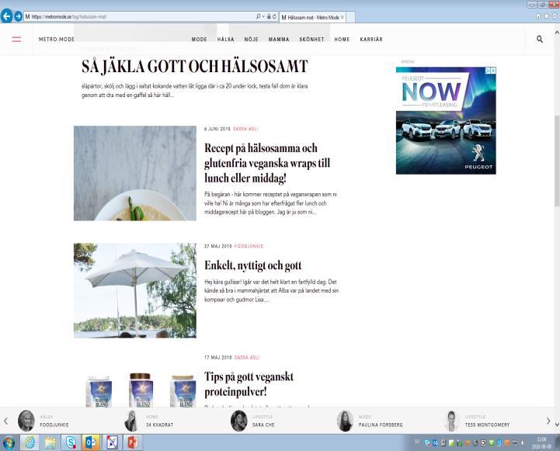Screen dimensions: 560x451
Task: Click the AdChoices icon on Peugeot ad
Action: coord(488,71)
